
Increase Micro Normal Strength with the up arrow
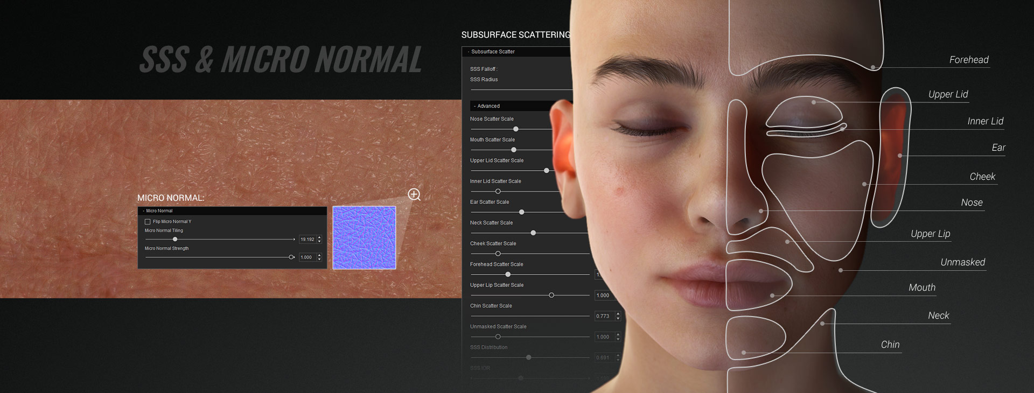319,255
